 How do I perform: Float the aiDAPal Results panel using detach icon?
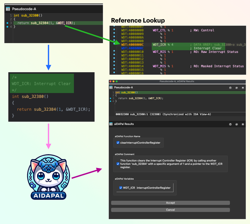tap(236, 124)
